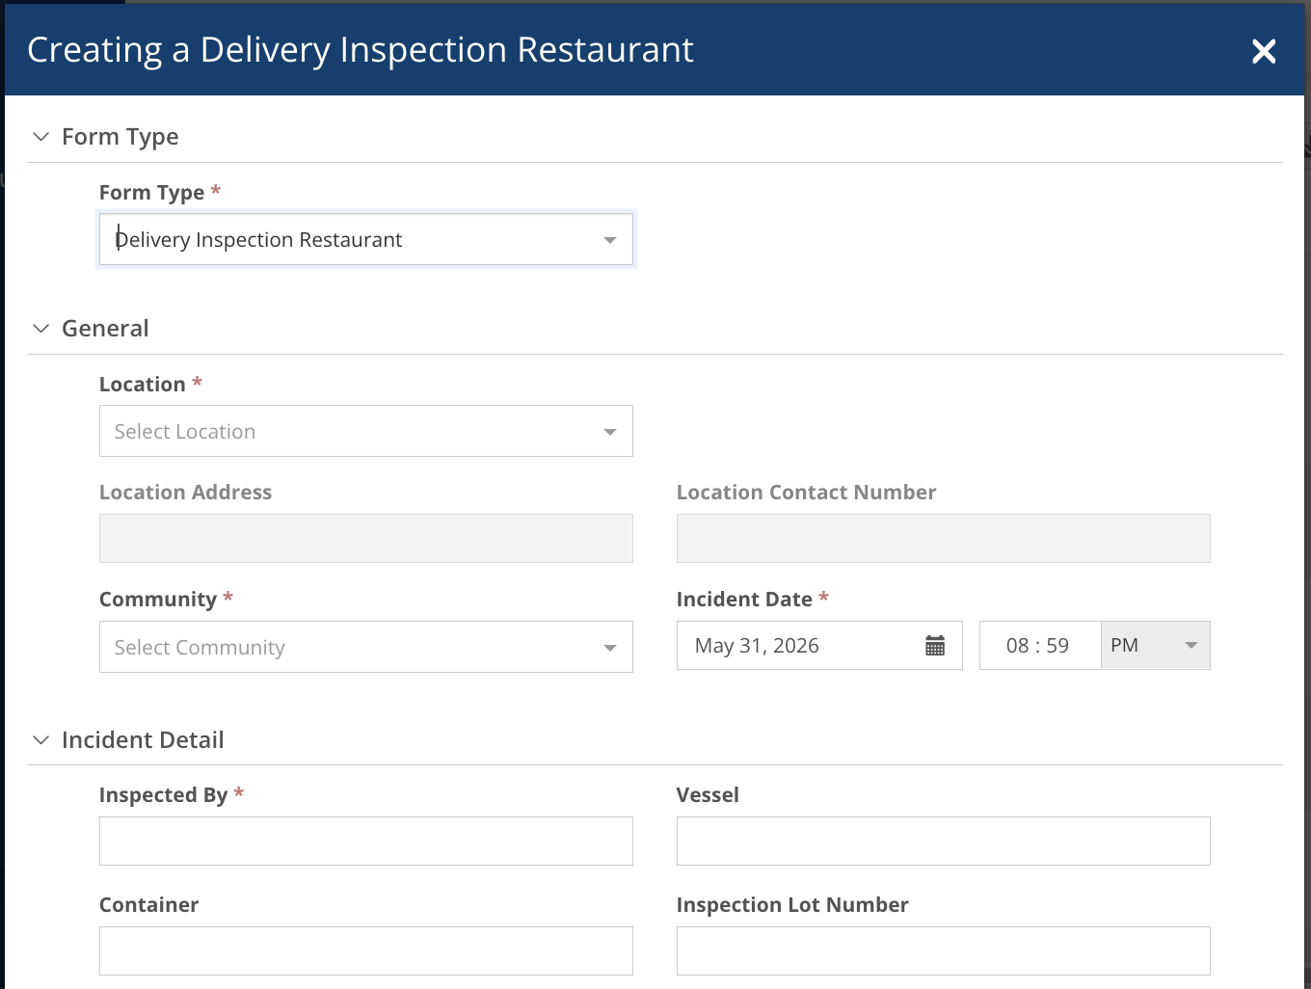
Task: Click the Location label above Select Location
Action: (142, 385)
